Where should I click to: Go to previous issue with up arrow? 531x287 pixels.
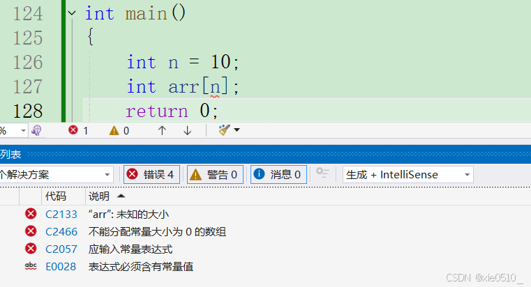tap(162, 130)
